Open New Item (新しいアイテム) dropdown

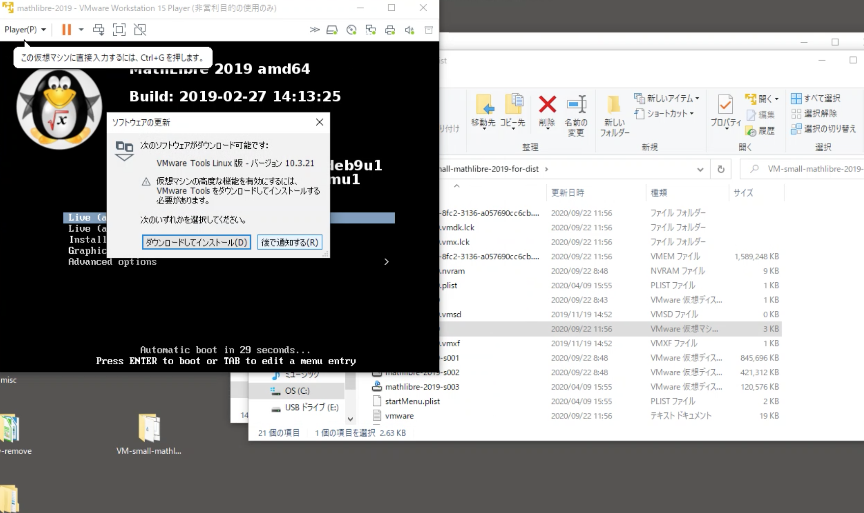pos(667,98)
